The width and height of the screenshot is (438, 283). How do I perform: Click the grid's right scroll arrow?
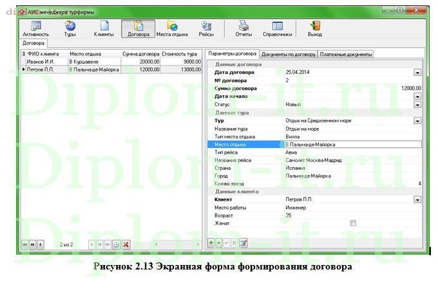point(198,244)
